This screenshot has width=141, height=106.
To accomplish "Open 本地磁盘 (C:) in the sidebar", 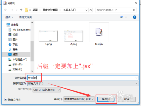I will tap(18, 59).
